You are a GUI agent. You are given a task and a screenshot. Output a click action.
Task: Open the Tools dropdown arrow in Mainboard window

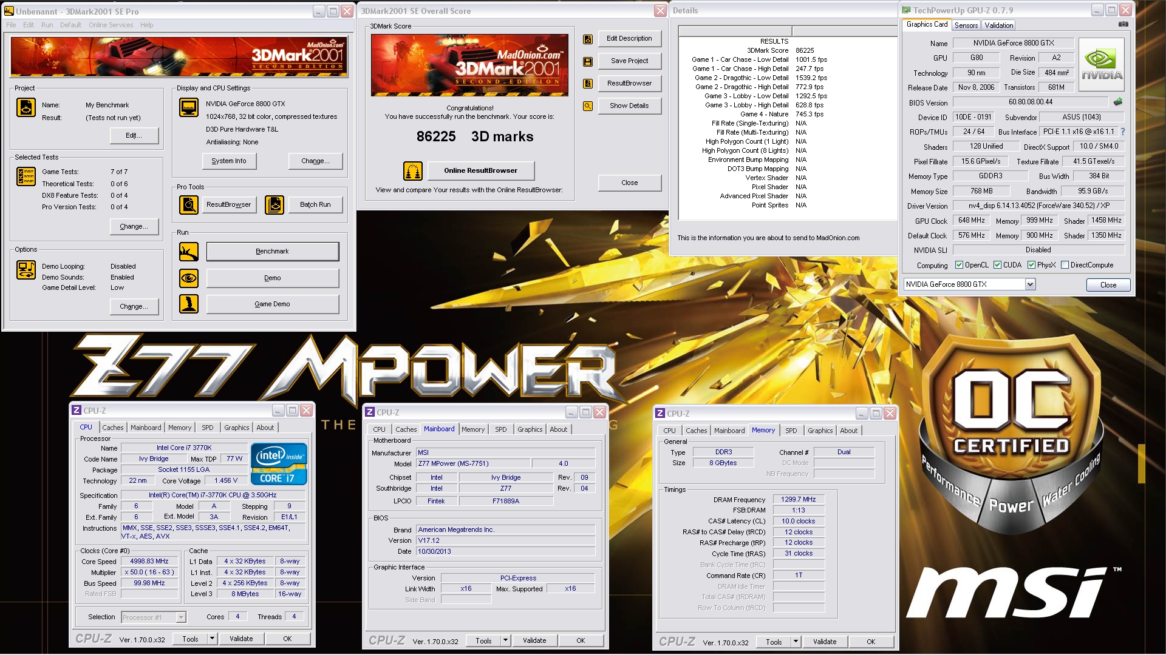505,640
